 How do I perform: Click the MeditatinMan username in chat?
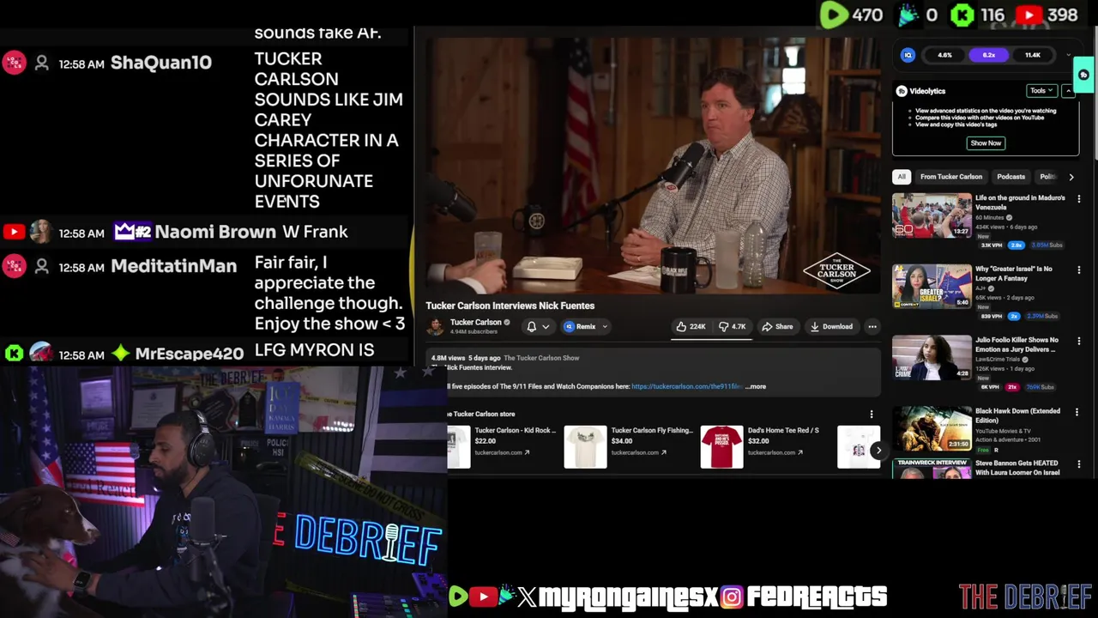click(174, 266)
